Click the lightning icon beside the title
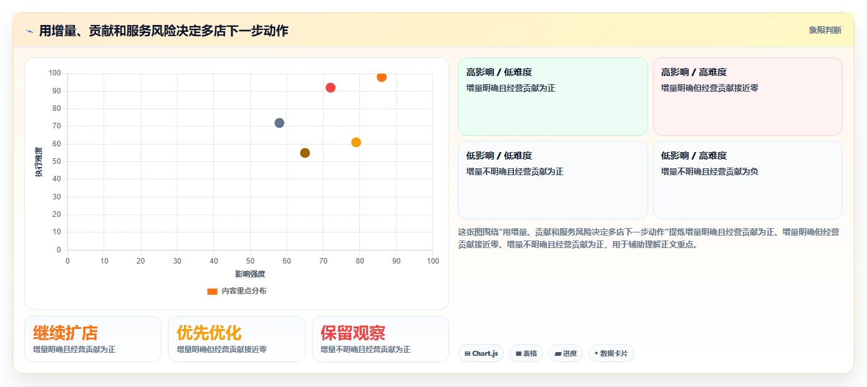This screenshot has width=867, height=387. click(x=29, y=31)
